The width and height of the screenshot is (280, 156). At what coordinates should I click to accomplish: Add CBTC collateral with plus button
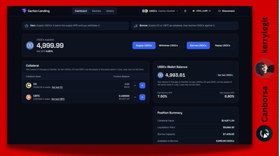pyautogui.click(x=142, y=97)
